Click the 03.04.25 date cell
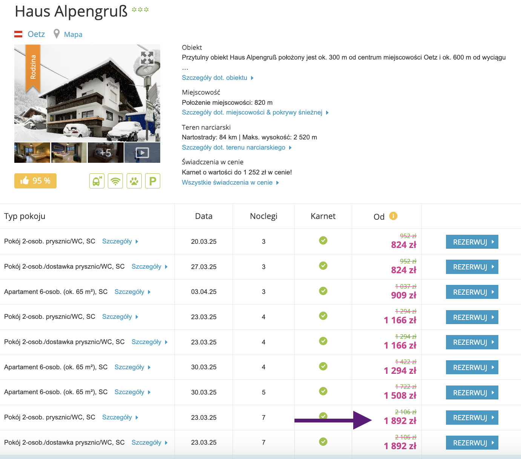This screenshot has height=459, width=521. pyautogui.click(x=204, y=292)
